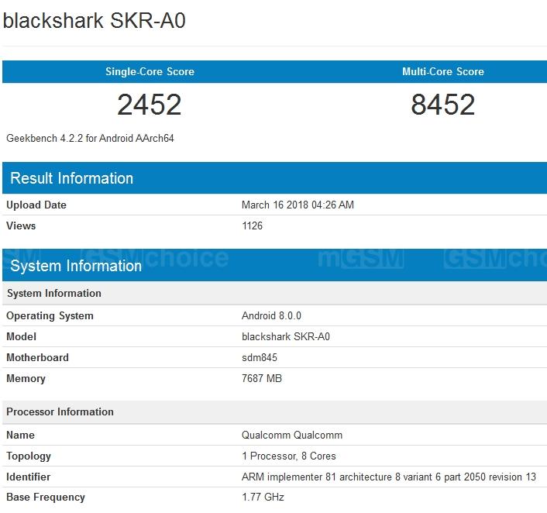Click the 1.77 GHz value

(263, 498)
